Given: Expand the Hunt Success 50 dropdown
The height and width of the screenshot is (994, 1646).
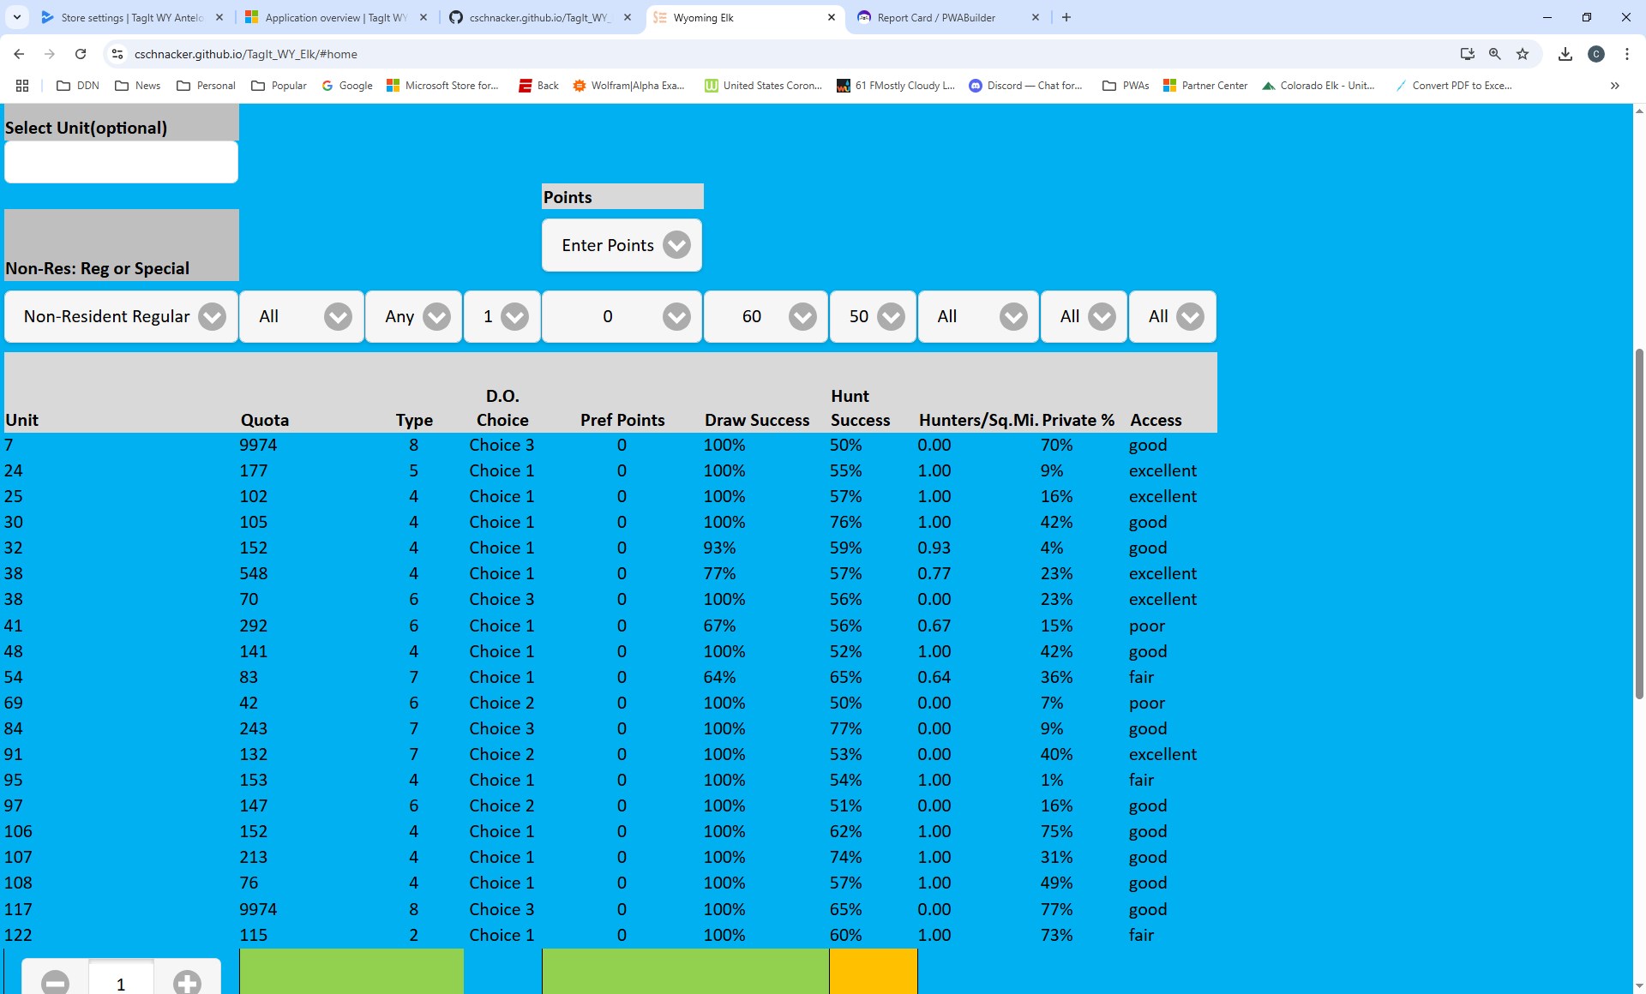Looking at the screenshot, I should [x=873, y=317].
